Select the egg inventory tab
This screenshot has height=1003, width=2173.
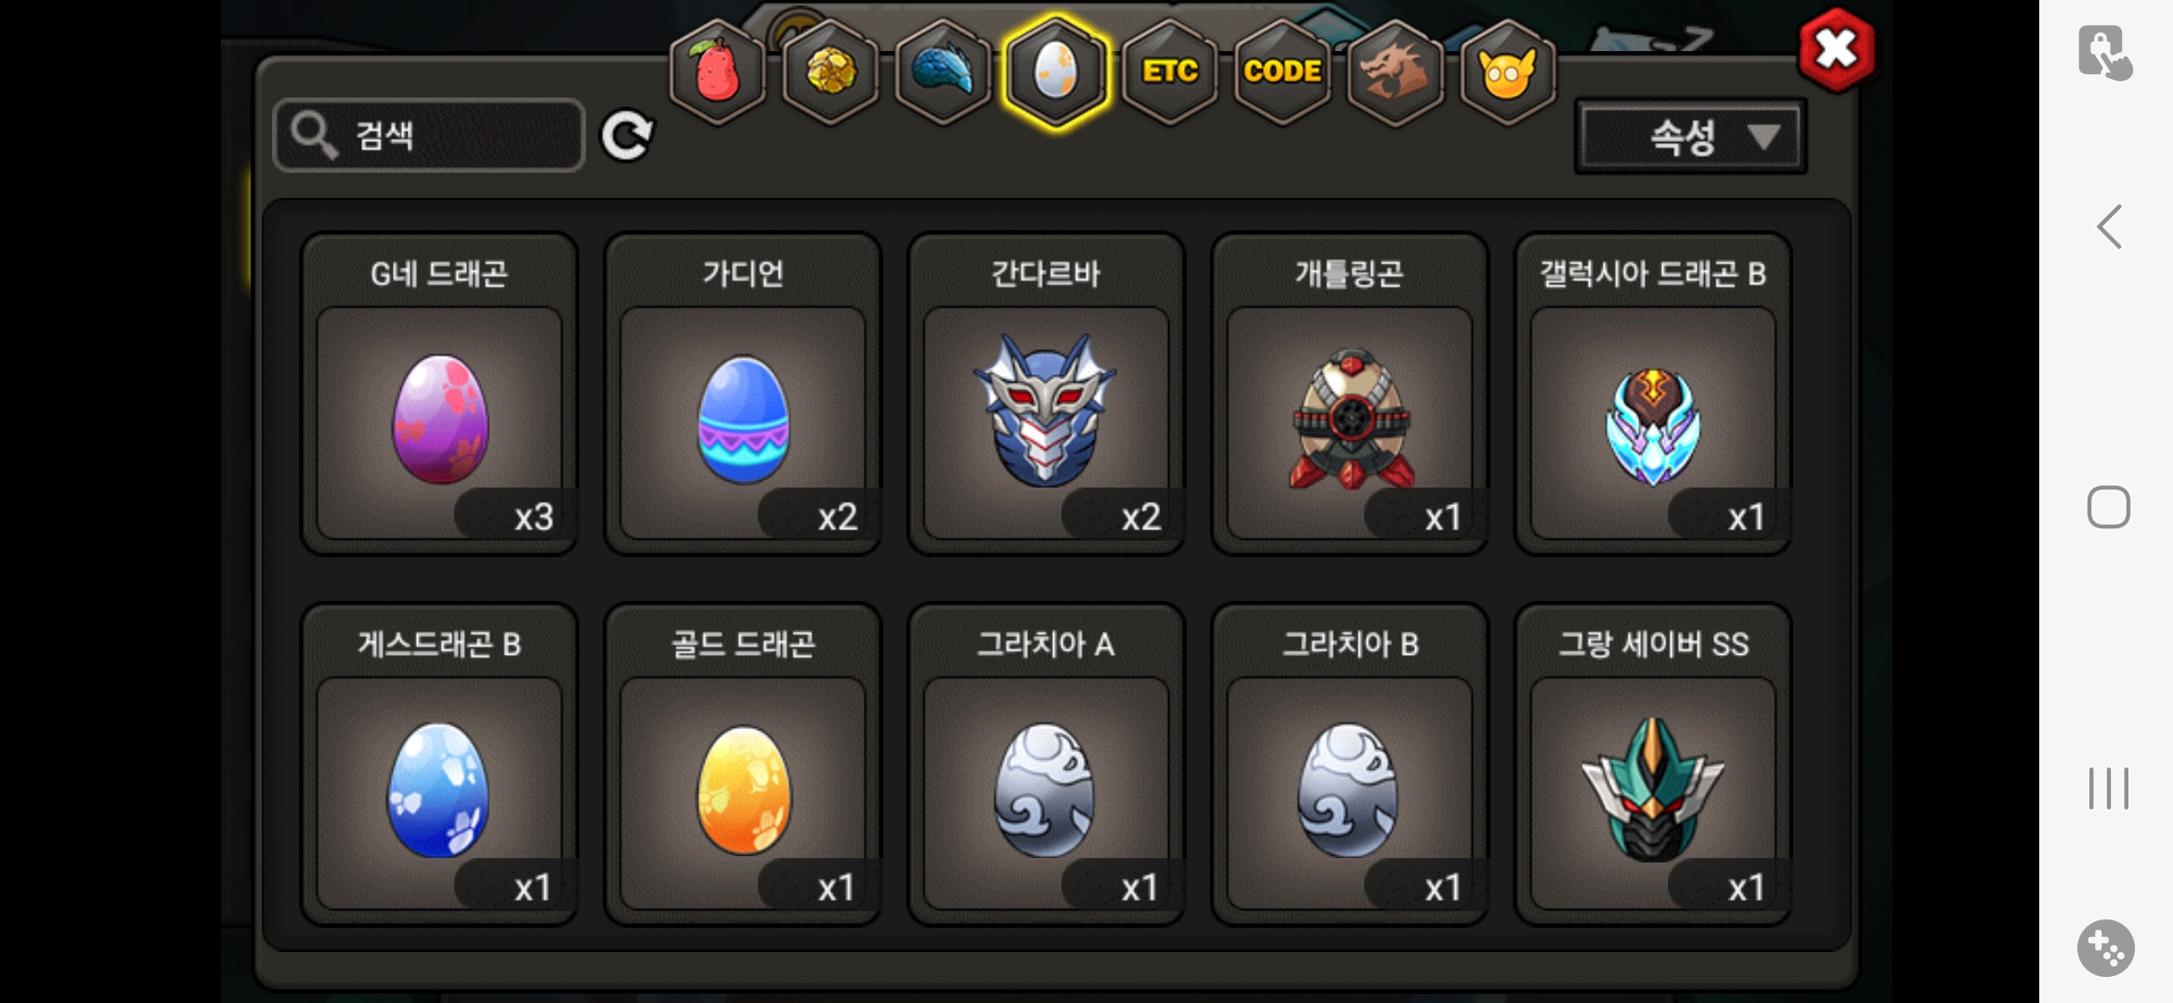click(x=1056, y=72)
